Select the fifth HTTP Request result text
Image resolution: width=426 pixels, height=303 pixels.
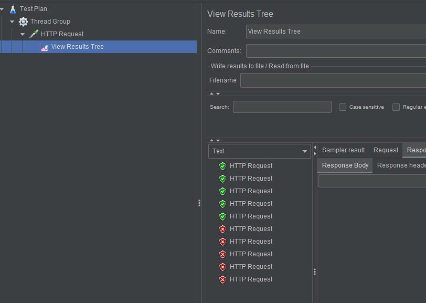coord(251,216)
